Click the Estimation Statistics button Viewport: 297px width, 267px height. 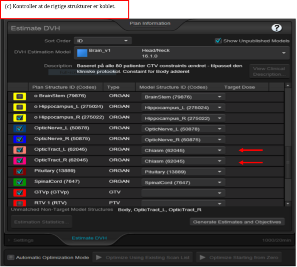click(x=41, y=222)
